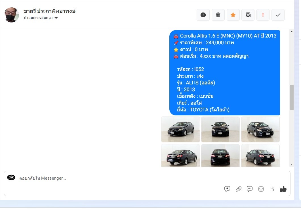Open second car photo front view
This screenshot has height=216, width=301.
[220, 129]
